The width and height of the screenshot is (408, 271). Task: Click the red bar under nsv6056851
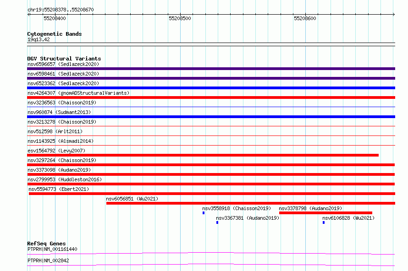point(251,203)
